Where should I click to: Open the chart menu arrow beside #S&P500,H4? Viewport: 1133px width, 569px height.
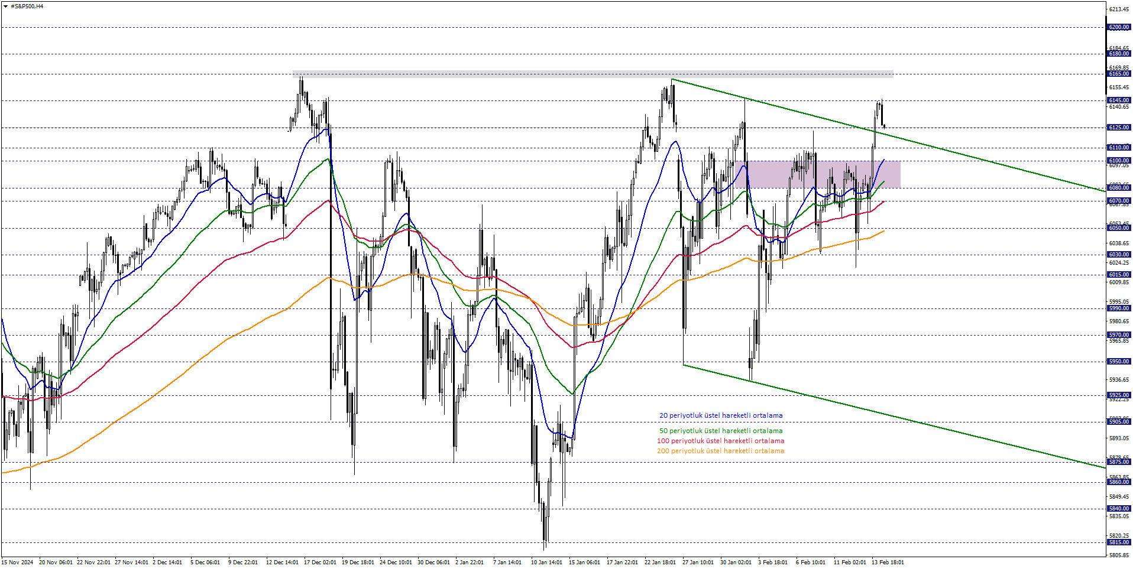pyautogui.click(x=5, y=6)
